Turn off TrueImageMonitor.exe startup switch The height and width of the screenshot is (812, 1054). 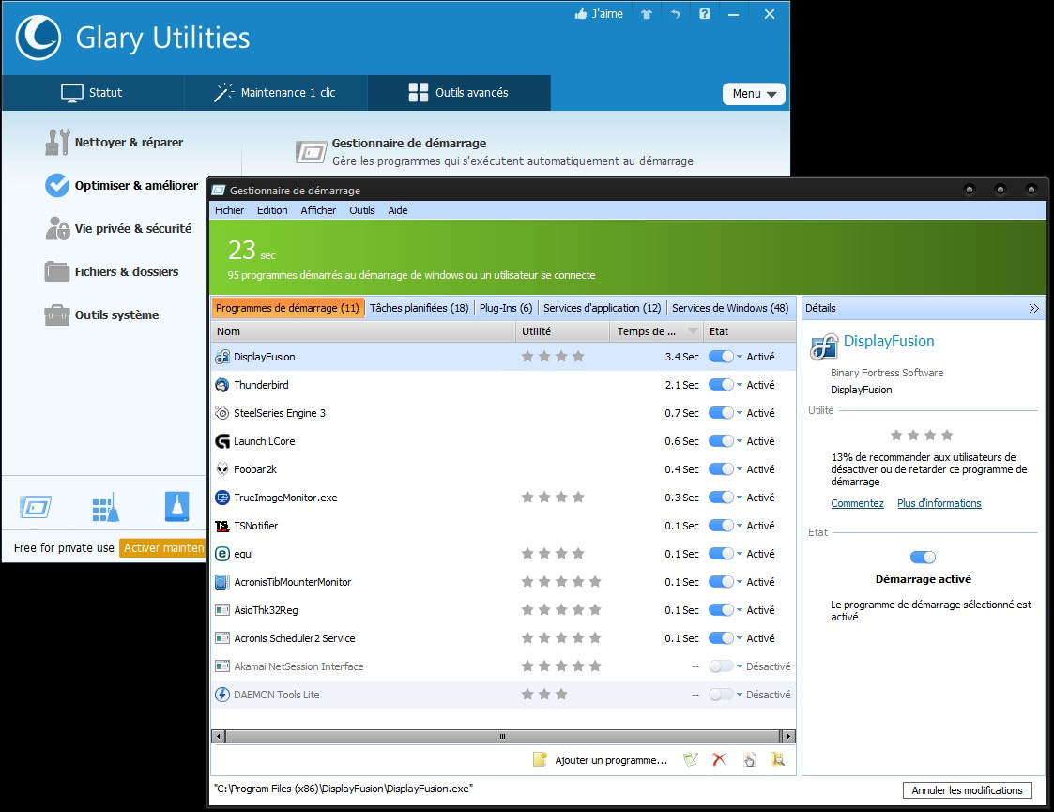(721, 498)
